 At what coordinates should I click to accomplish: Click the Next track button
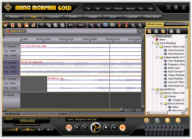[x=114, y=127]
